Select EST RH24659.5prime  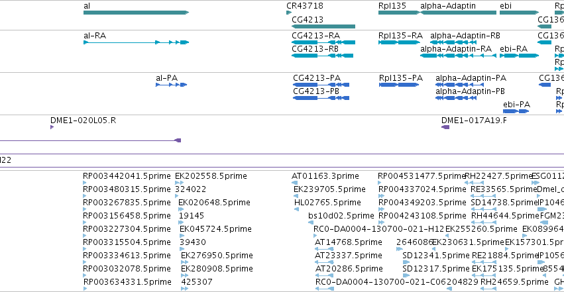pos(514,282)
